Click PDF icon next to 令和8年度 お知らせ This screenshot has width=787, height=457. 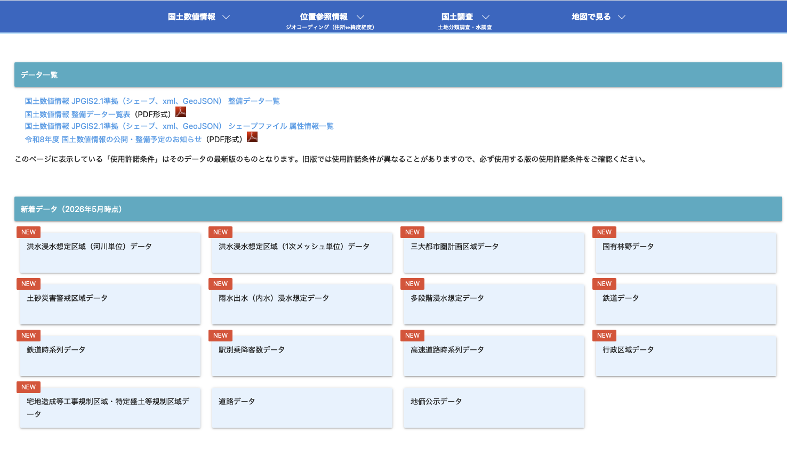252,137
